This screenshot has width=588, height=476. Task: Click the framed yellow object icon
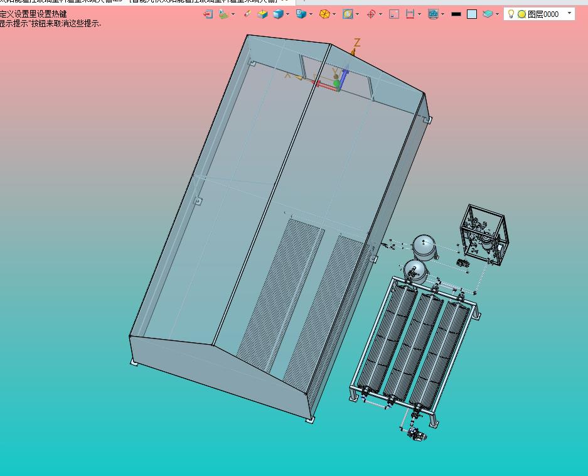coord(348,14)
